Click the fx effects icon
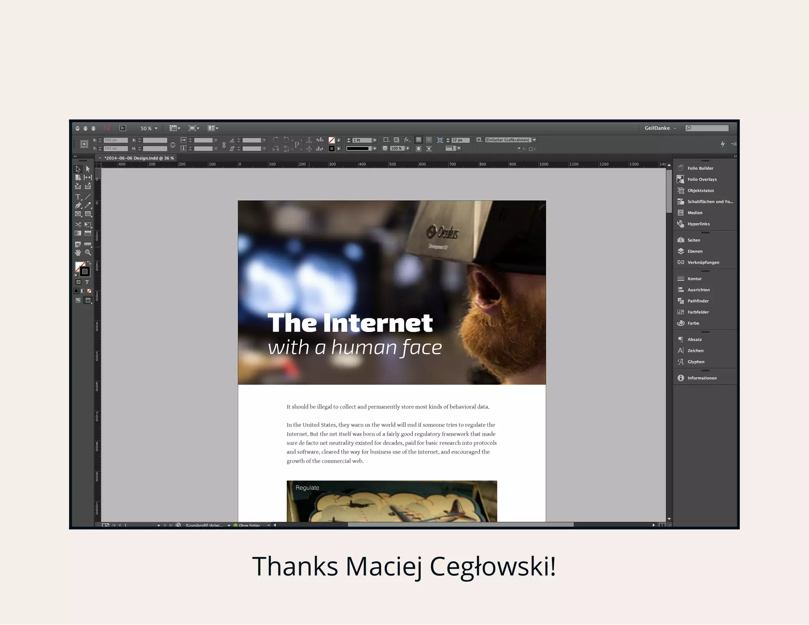Image resolution: width=809 pixels, height=625 pixels. pyautogui.click(x=407, y=140)
